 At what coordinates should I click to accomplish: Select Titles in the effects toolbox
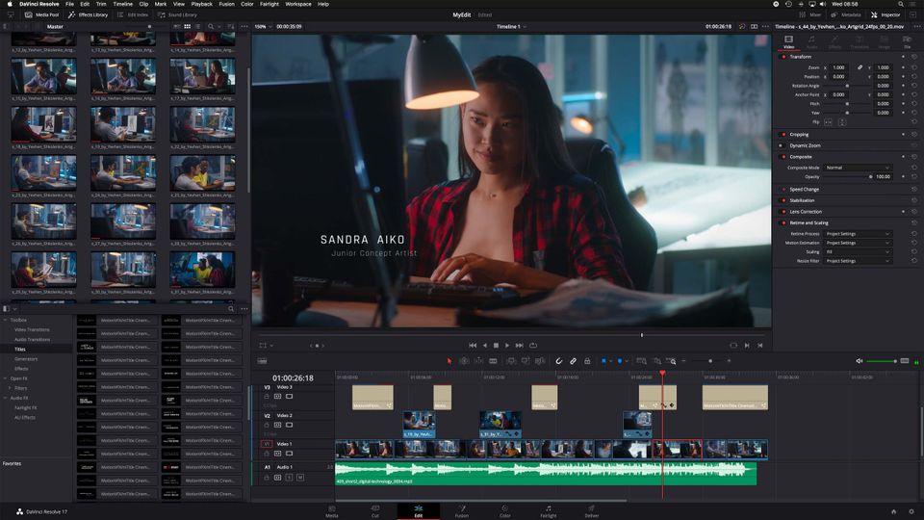tap(20, 349)
